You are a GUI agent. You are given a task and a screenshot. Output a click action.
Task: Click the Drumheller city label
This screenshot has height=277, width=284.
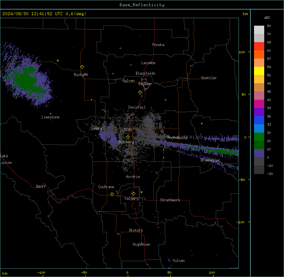[x=210, y=160]
